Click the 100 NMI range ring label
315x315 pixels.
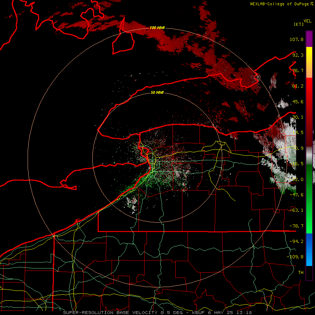point(157,28)
